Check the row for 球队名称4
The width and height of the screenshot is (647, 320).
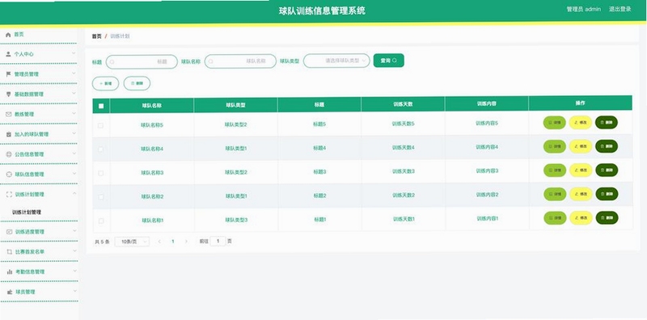pos(100,149)
